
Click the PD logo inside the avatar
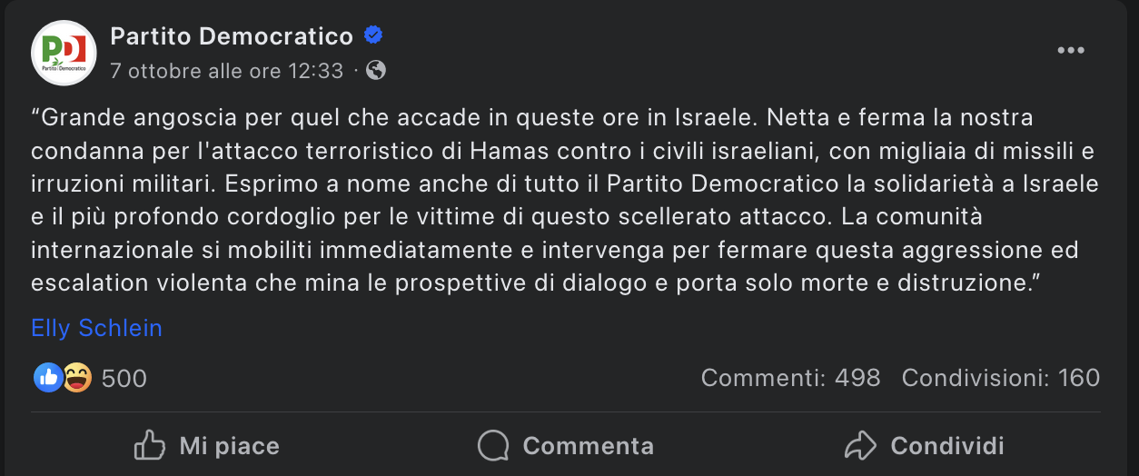coord(64,47)
